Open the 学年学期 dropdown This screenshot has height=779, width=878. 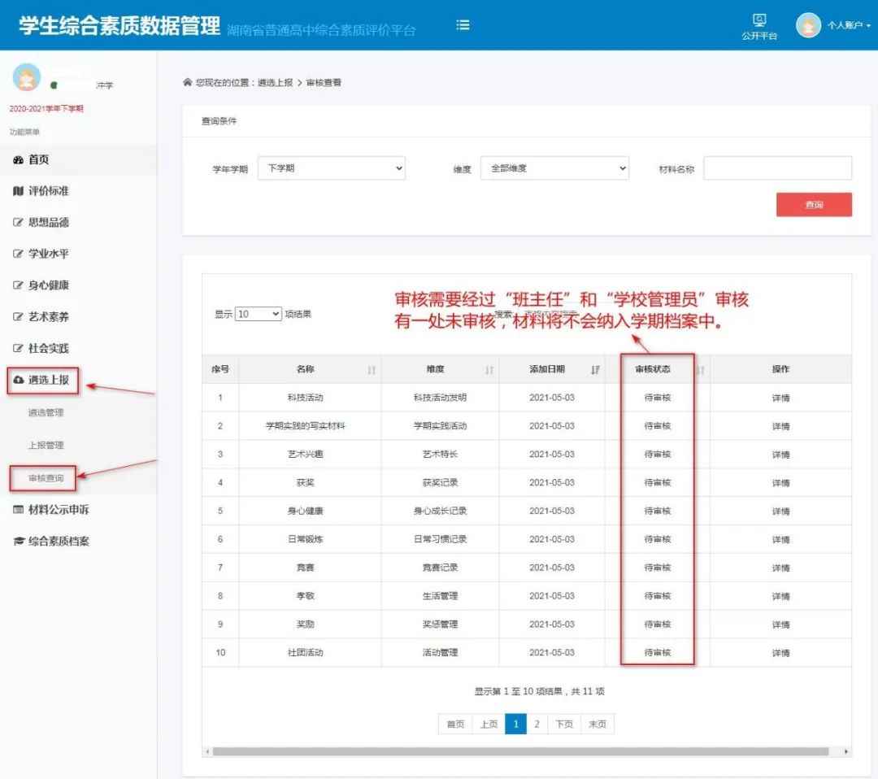tap(331, 168)
